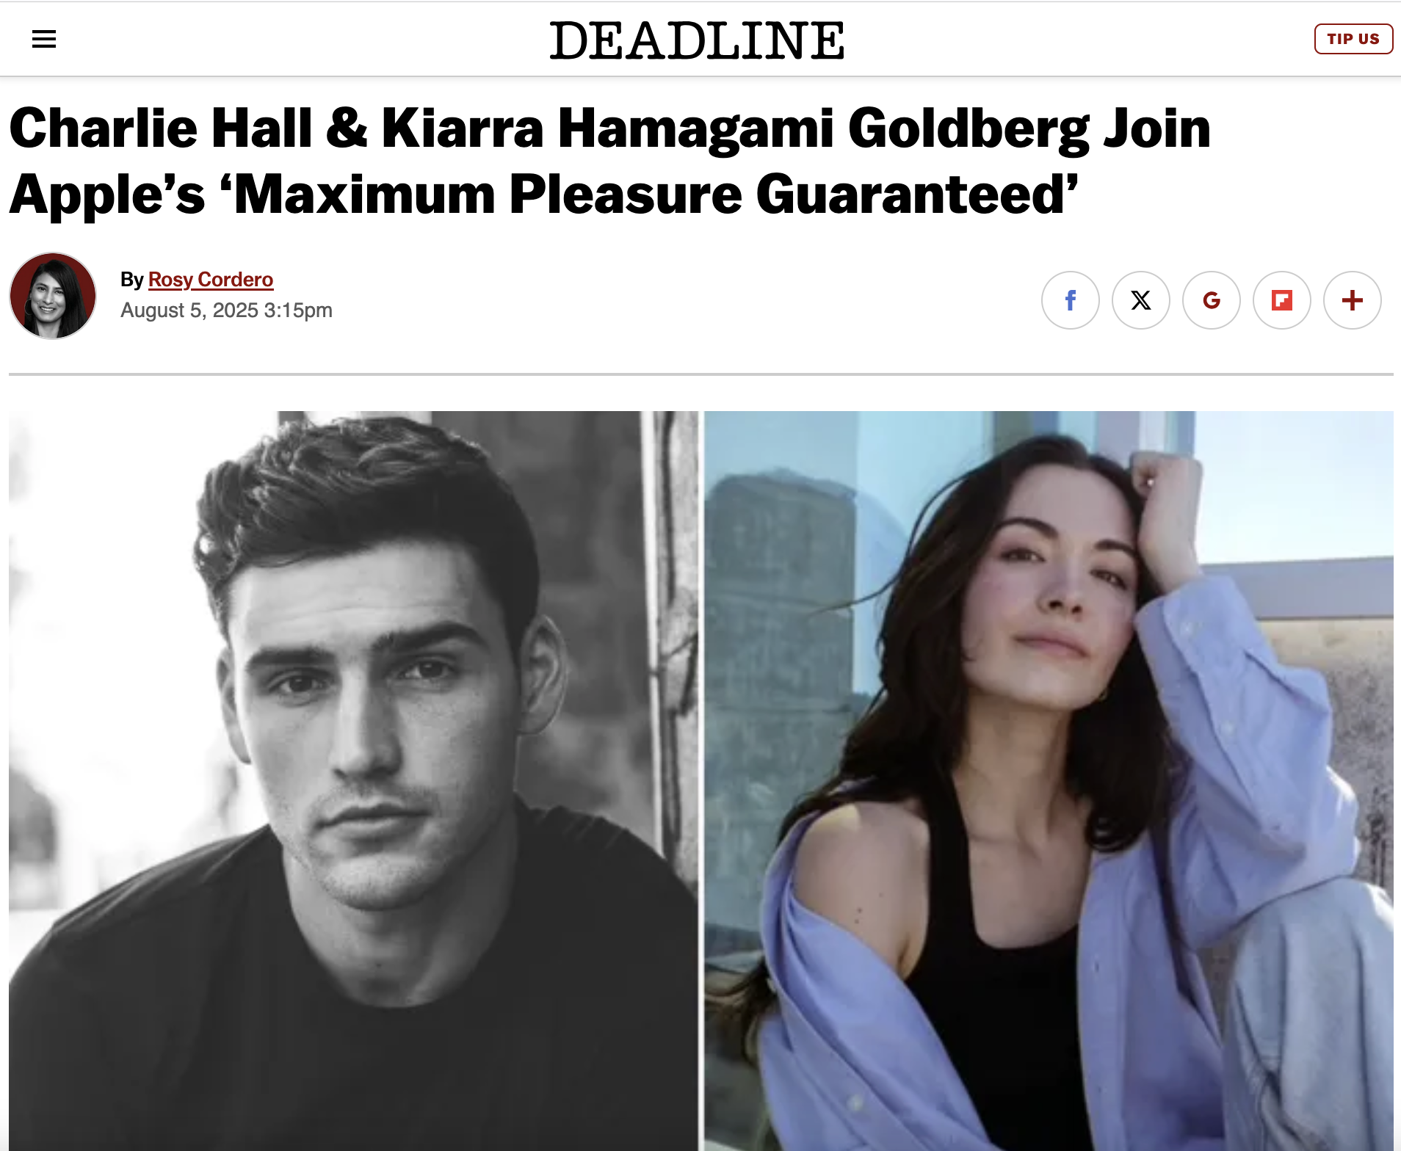Click the Deadline logo

697,40
